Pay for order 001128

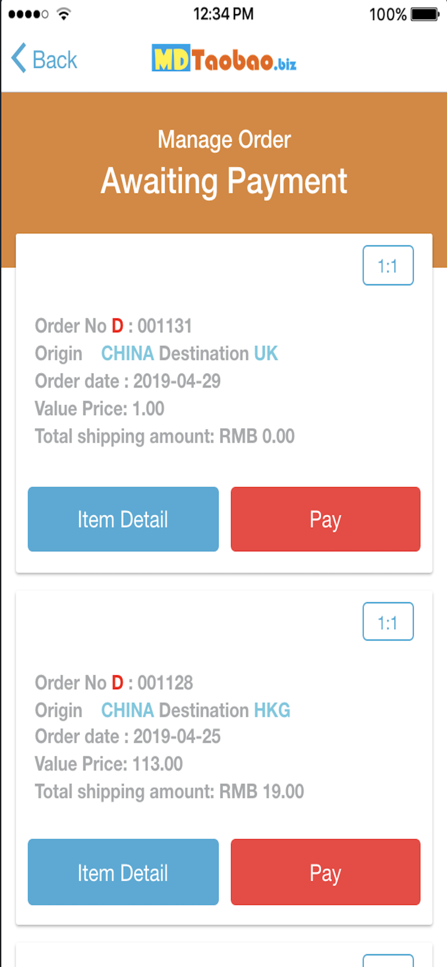[326, 872]
